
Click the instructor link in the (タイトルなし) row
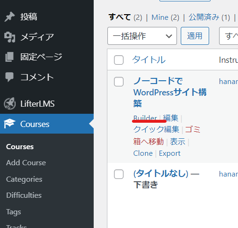(229, 174)
